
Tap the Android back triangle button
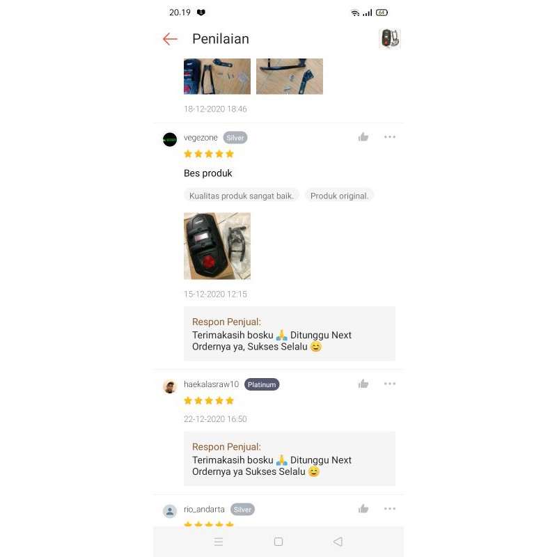338,542
